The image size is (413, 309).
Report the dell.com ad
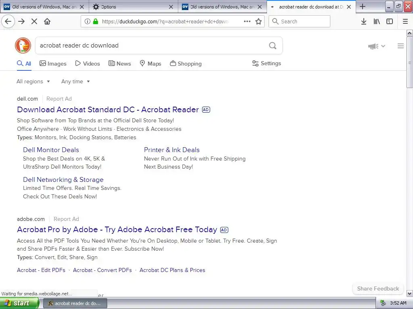[59, 99]
